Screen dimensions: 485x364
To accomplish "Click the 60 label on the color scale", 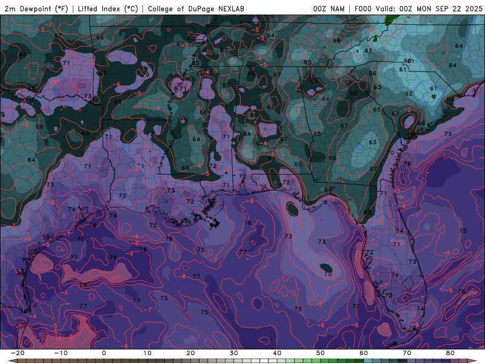I will click(364, 353).
